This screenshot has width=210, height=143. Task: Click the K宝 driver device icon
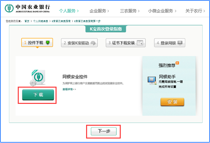[93, 43]
